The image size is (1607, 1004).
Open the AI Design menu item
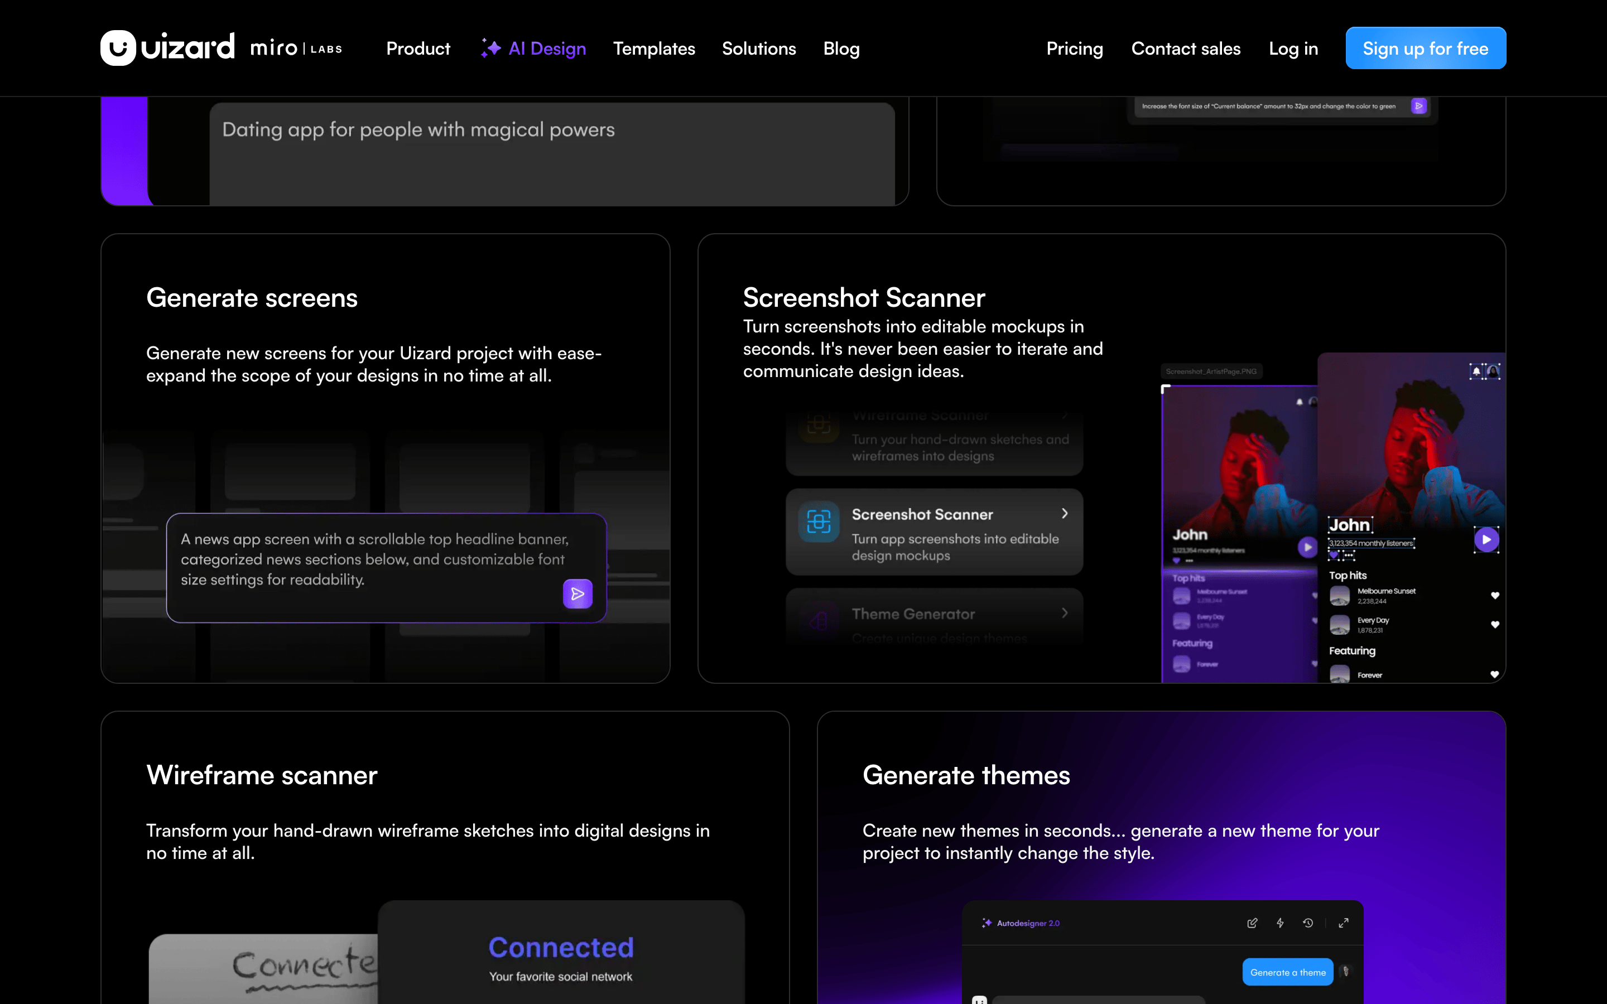(x=533, y=49)
